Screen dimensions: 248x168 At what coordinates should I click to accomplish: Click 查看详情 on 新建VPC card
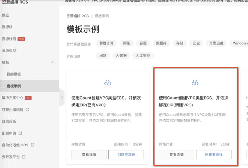[176, 155]
